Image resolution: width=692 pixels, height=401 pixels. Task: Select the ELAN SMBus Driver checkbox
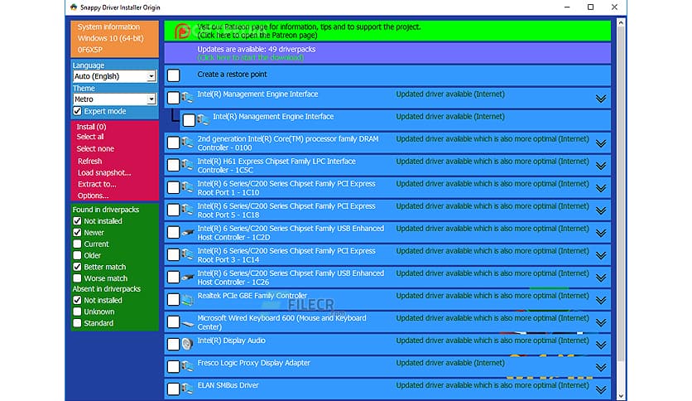pos(174,389)
